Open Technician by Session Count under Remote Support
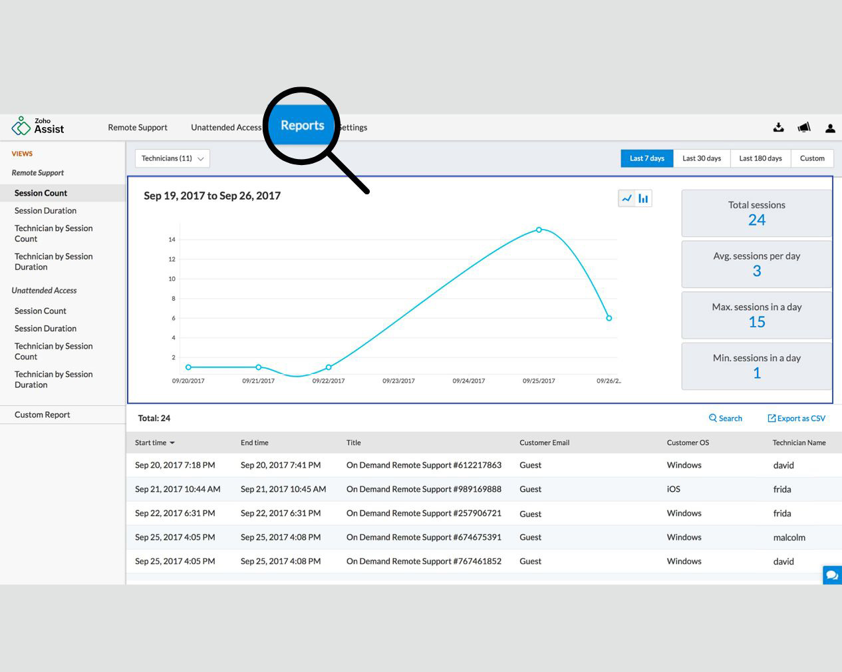842x672 pixels. pyautogui.click(x=54, y=234)
